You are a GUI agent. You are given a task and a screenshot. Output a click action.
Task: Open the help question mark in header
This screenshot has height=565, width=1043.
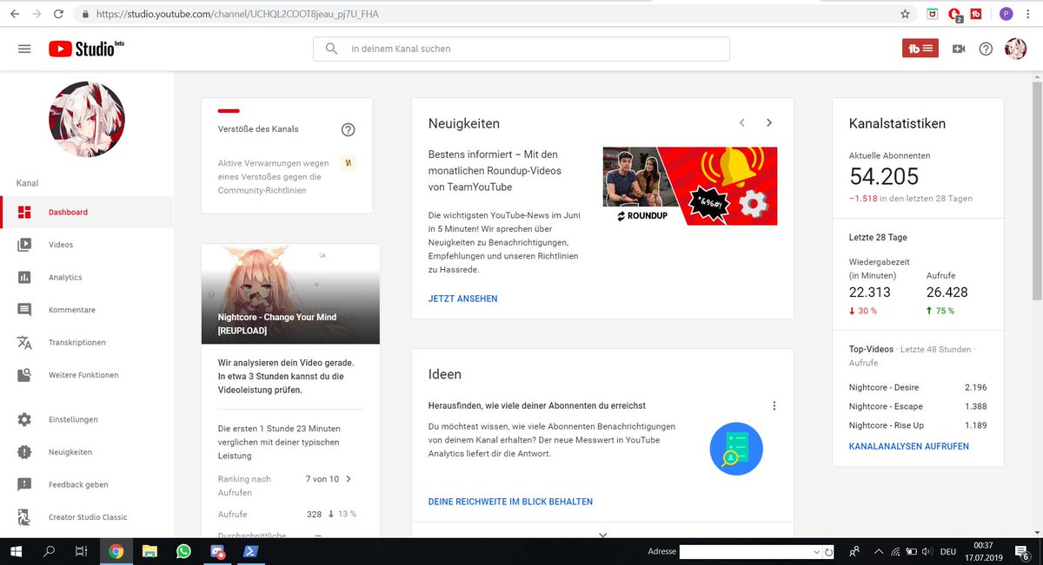(986, 49)
